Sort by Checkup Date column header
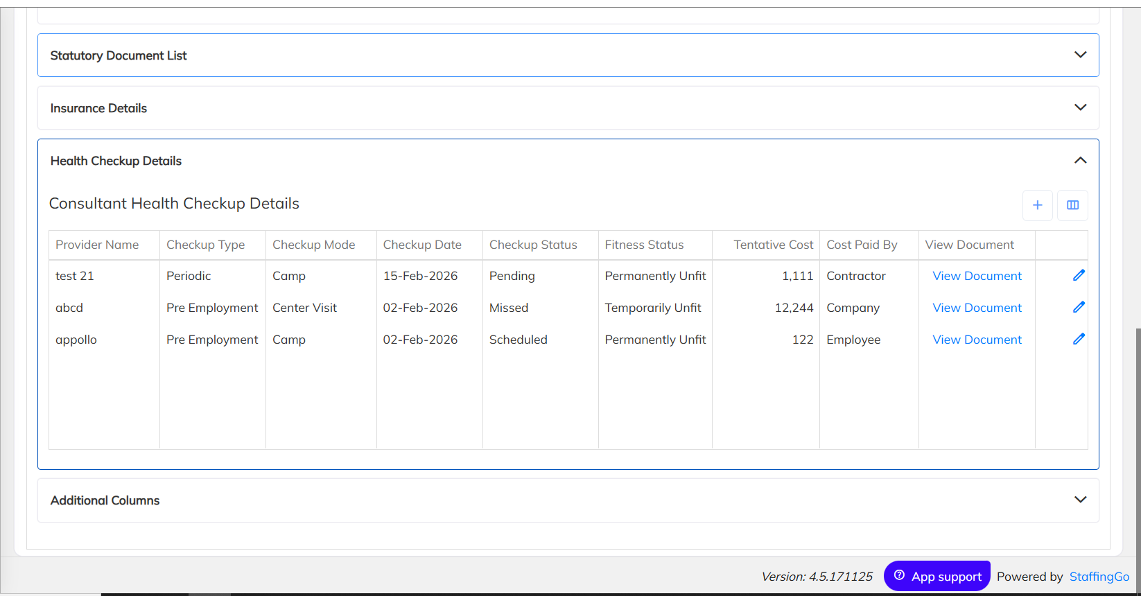This screenshot has width=1141, height=596. (x=430, y=245)
